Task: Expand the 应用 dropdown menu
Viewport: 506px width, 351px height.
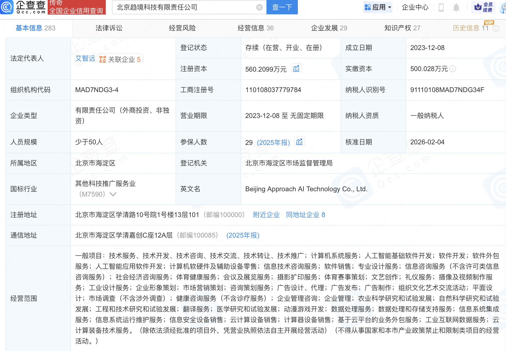Action: pyautogui.click(x=378, y=7)
